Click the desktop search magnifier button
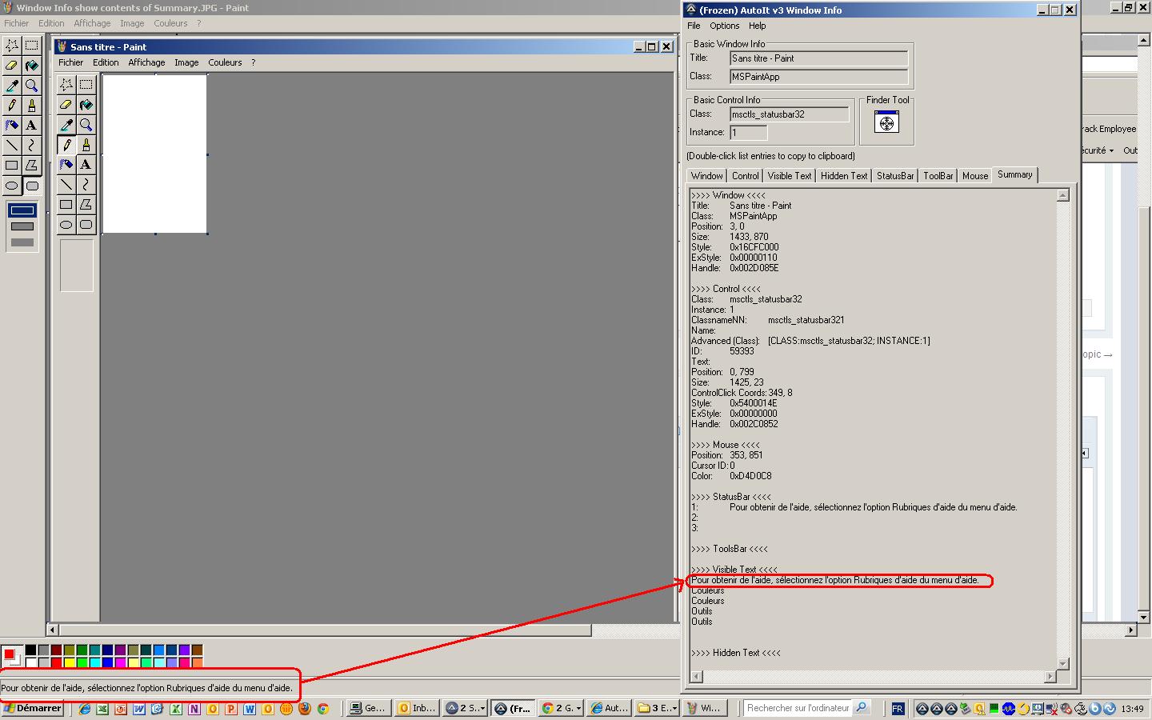The image size is (1152, 720). [862, 708]
